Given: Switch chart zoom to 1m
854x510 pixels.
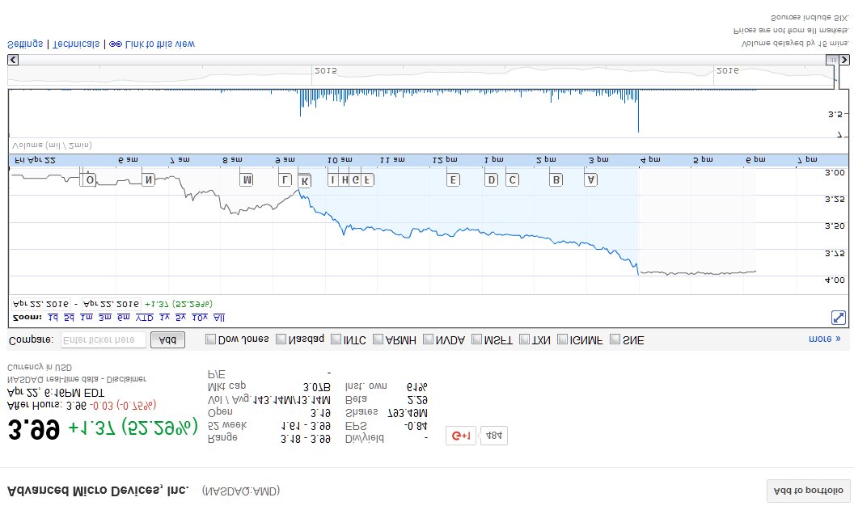Looking at the screenshot, I should coord(87,318).
